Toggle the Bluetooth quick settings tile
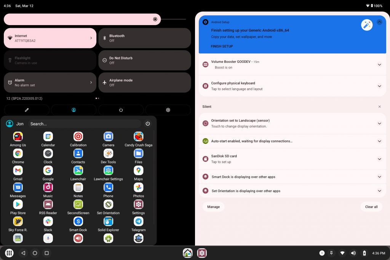Viewport: 390px width, 260px height. point(144,38)
